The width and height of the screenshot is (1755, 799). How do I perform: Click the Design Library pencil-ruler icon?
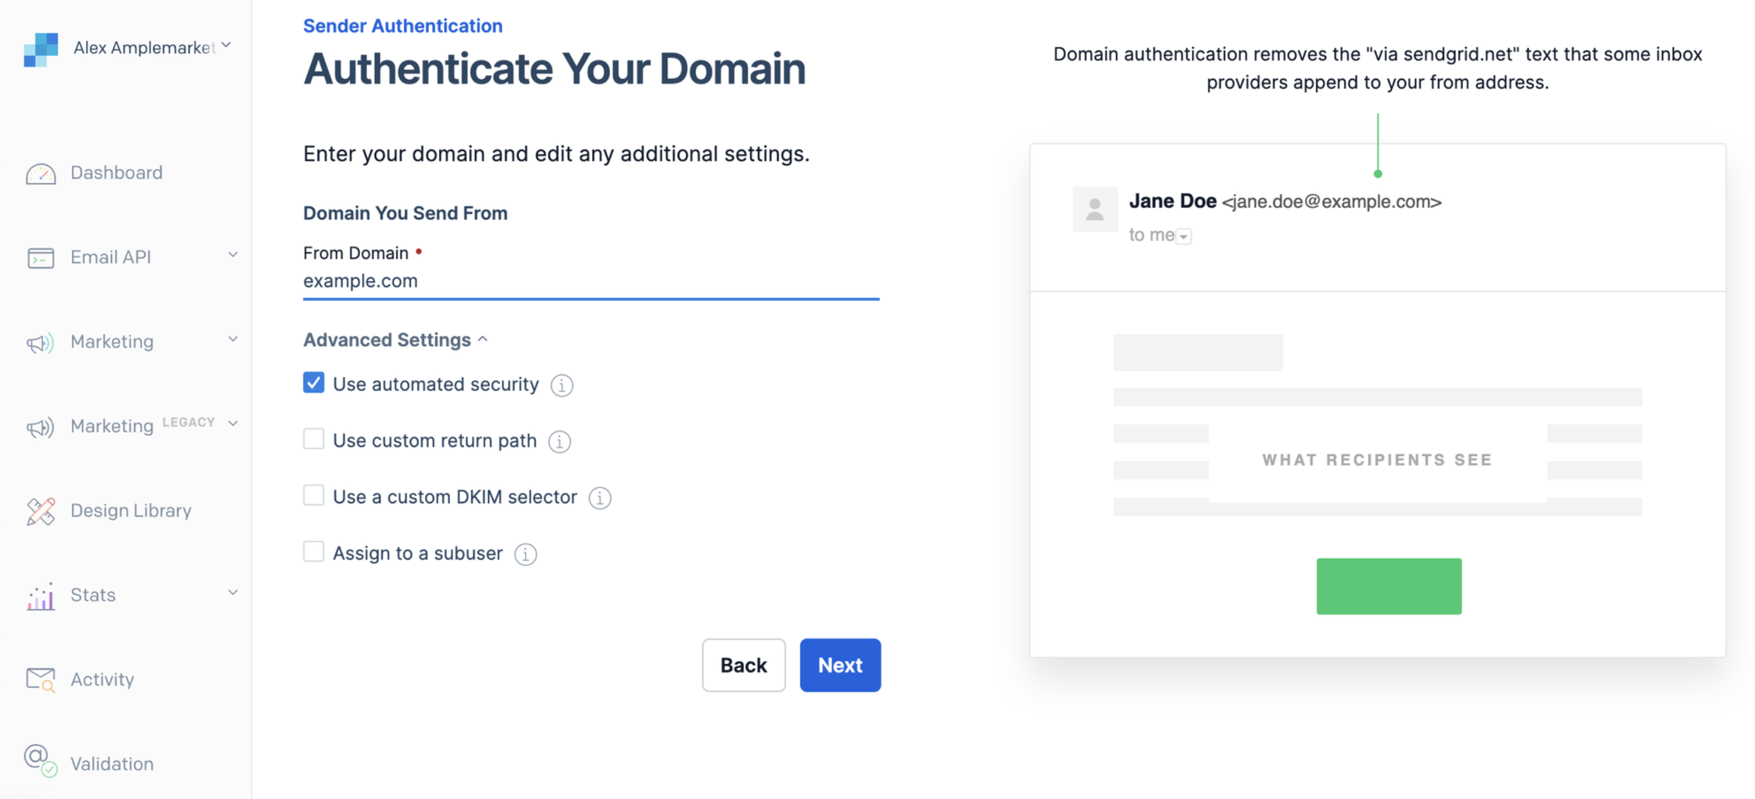pyautogui.click(x=40, y=511)
